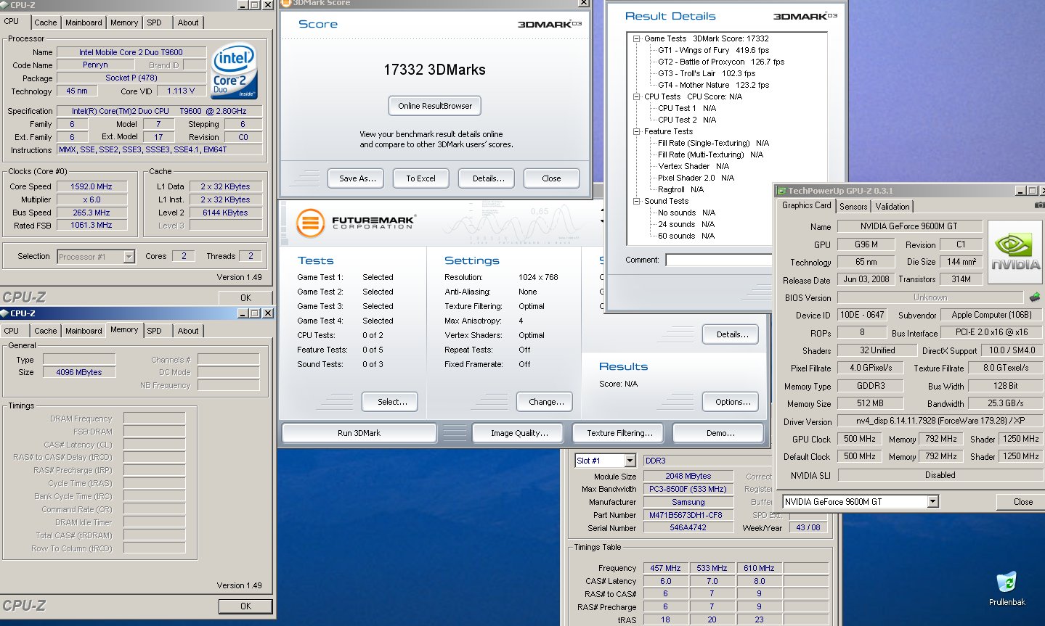Select the Pixel Shader 2.0 tree row
The image size is (1045, 626).
pyautogui.click(x=696, y=178)
